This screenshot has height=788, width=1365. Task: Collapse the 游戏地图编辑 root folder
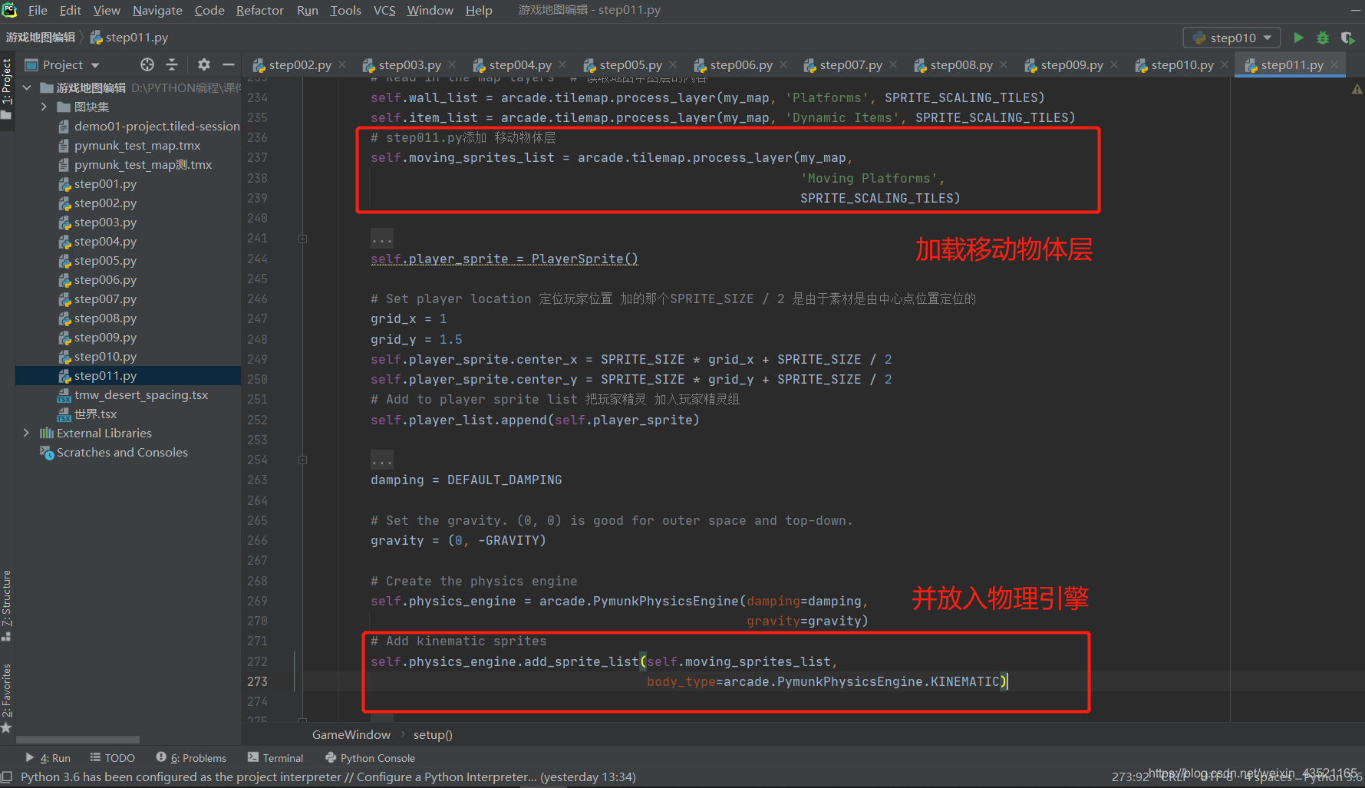coord(27,87)
